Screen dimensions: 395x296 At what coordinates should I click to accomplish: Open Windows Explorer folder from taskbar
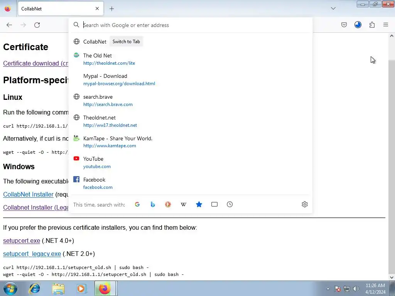tap(58, 288)
